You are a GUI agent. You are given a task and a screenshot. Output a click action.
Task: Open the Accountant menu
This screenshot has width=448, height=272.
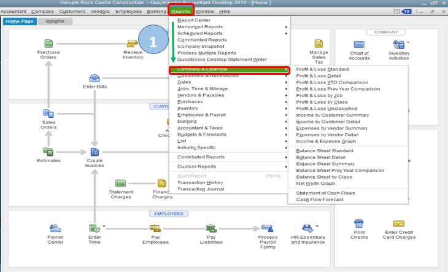coord(14,12)
